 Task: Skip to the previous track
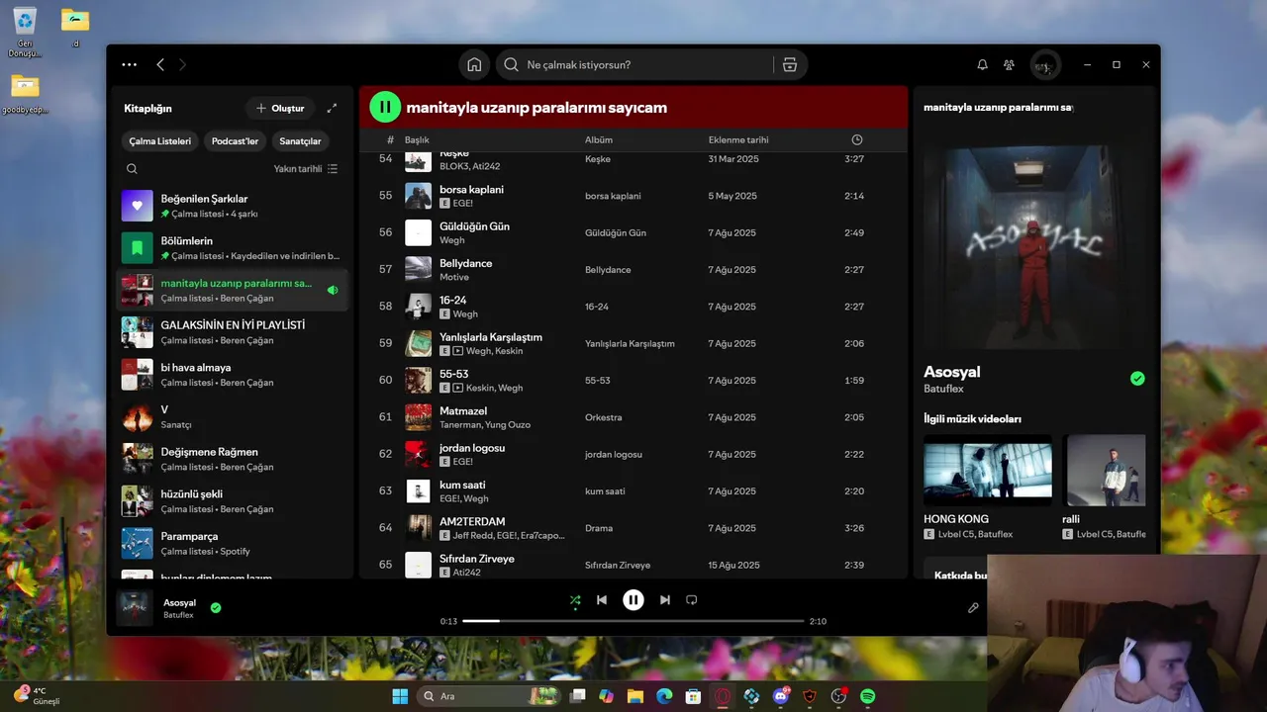602,599
